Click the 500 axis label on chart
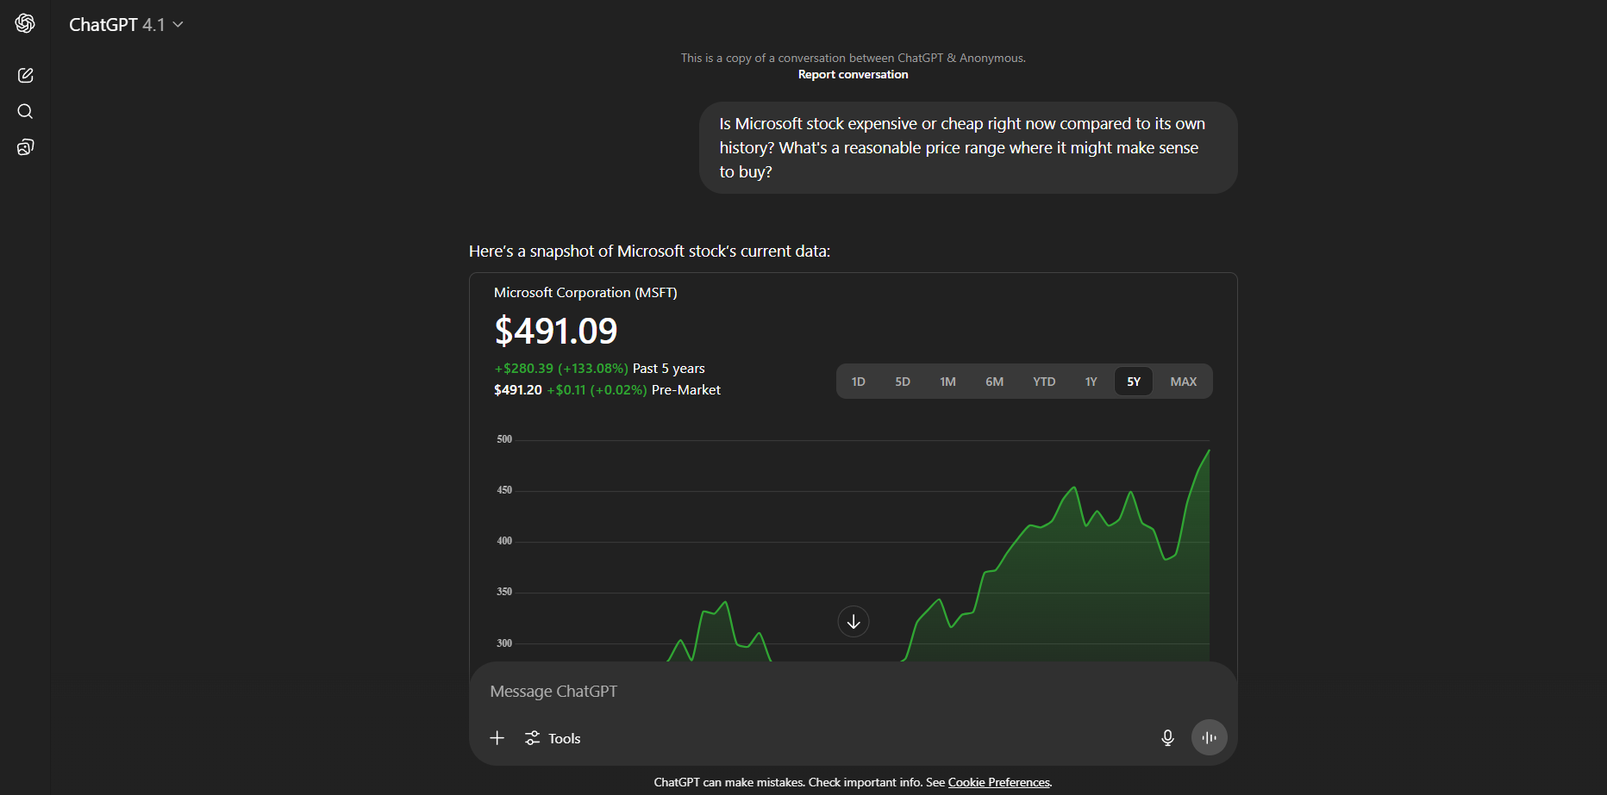The image size is (1607, 795). (504, 439)
